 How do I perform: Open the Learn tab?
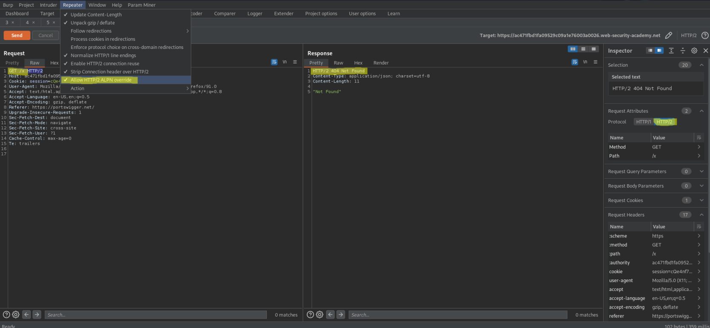coord(393,14)
